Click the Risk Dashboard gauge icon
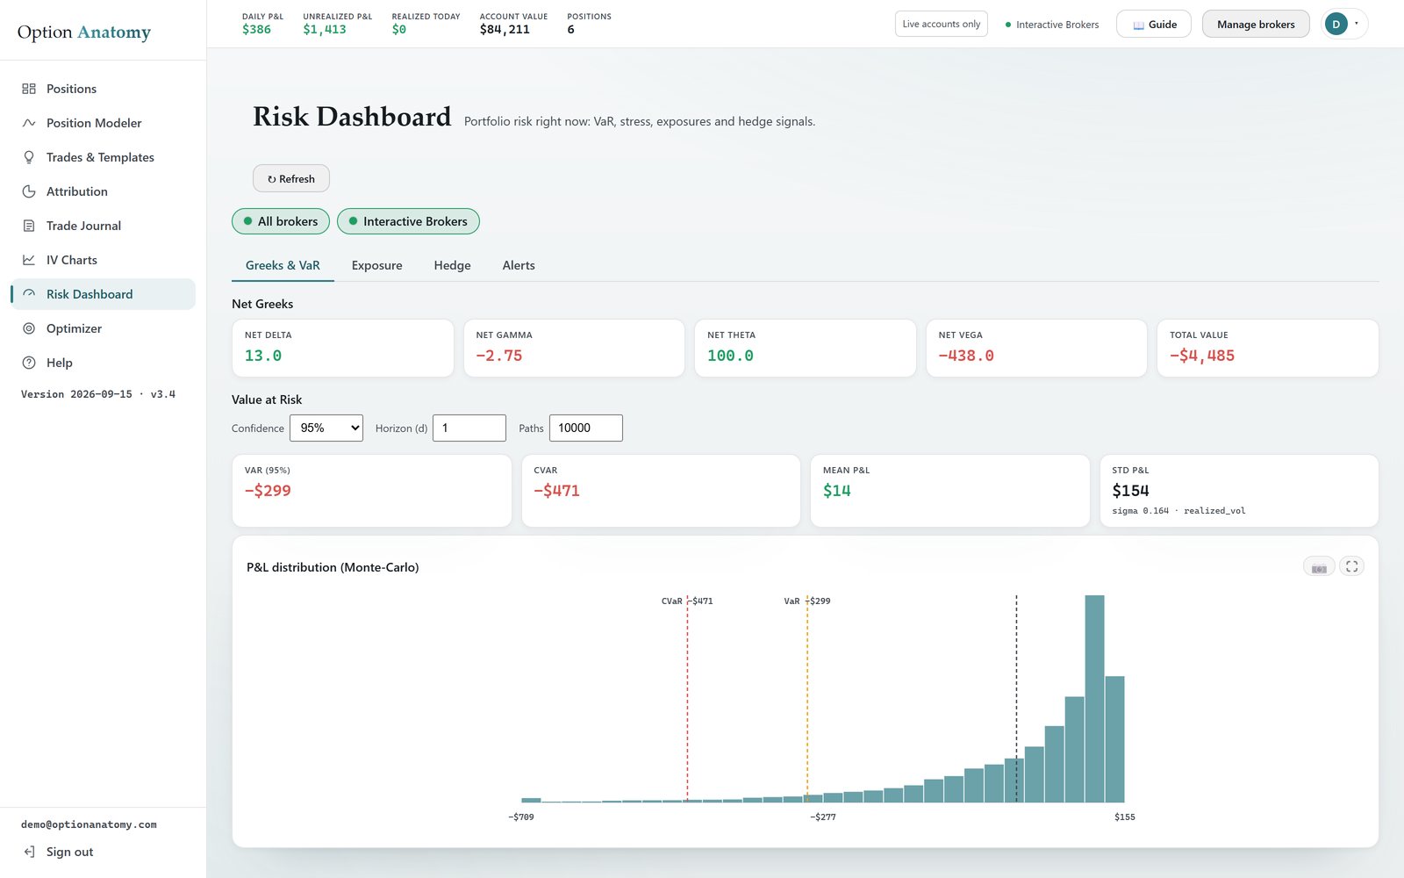This screenshot has width=1404, height=878. (29, 294)
